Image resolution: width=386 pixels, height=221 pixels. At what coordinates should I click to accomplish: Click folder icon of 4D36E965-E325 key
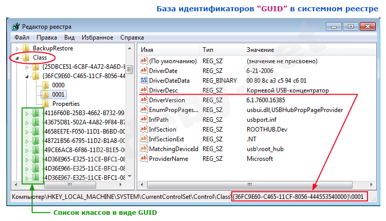pos(35,159)
